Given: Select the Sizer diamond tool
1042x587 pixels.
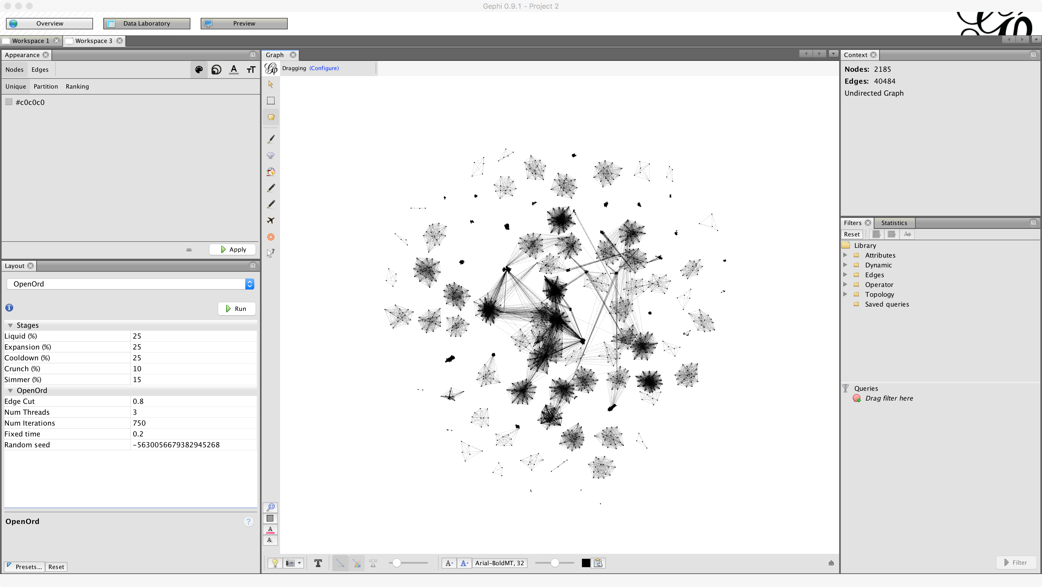Looking at the screenshot, I should click(271, 156).
